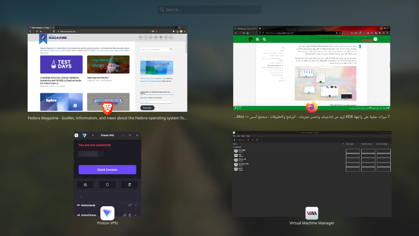Open Proton VPN kill switch lock icon
419x236 pixels.
(85, 185)
